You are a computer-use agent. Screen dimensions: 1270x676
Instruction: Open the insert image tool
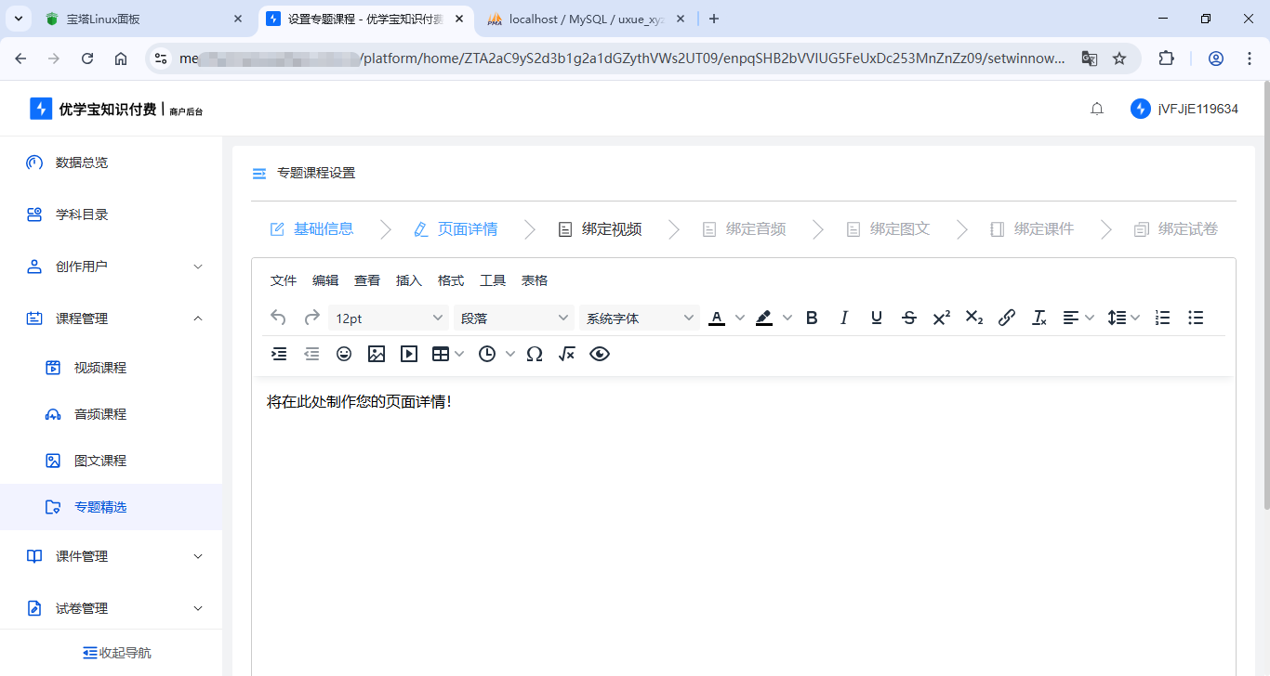377,354
